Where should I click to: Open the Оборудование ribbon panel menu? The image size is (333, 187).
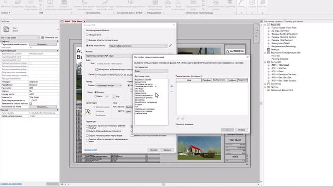pos(156,13)
